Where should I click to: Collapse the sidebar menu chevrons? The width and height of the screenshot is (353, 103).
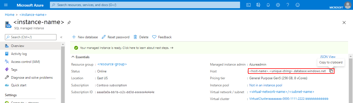tap(61, 37)
